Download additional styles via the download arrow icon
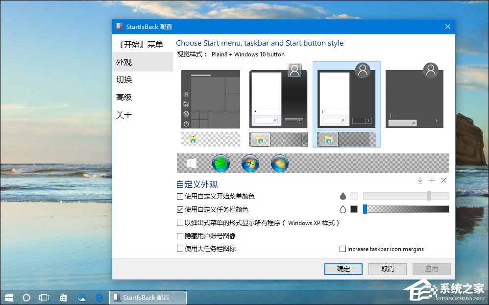489x305 pixels. [x=420, y=180]
